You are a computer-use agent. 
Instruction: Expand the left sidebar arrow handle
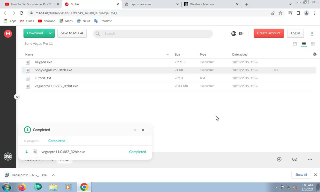(17, 97)
